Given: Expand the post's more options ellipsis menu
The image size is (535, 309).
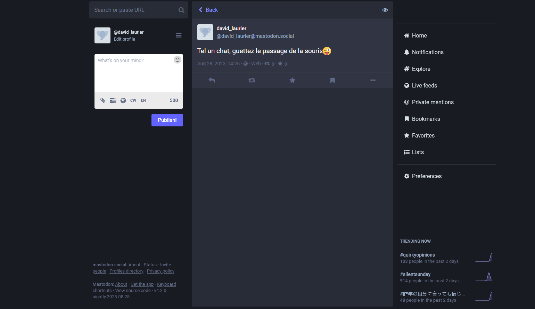Looking at the screenshot, I should [x=373, y=80].
